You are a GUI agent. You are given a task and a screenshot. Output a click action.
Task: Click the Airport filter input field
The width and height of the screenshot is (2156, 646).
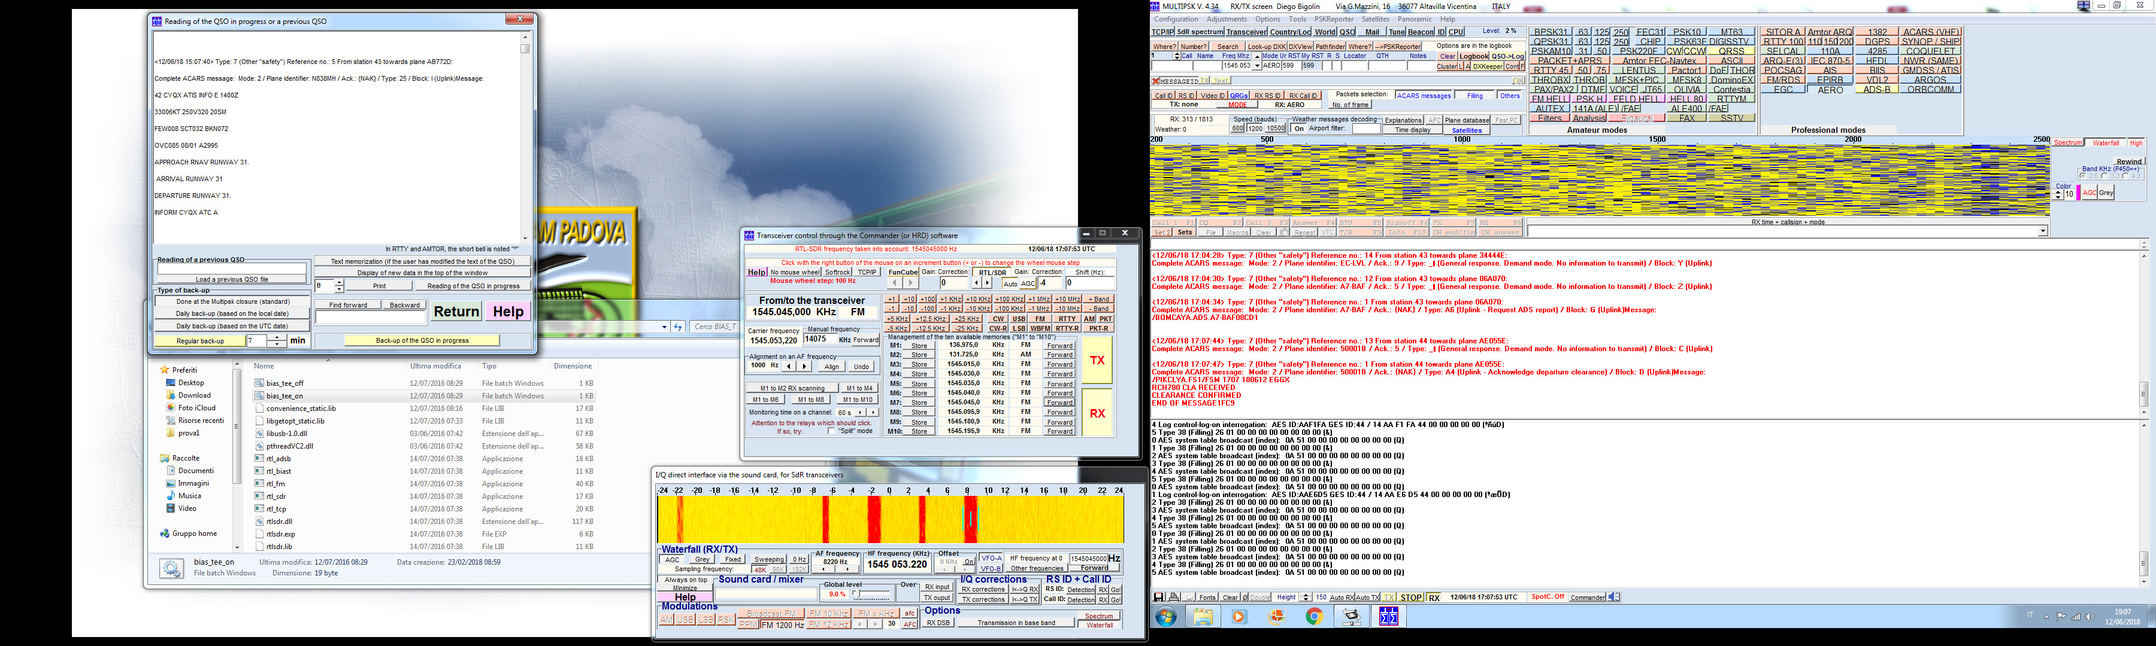[1366, 129]
